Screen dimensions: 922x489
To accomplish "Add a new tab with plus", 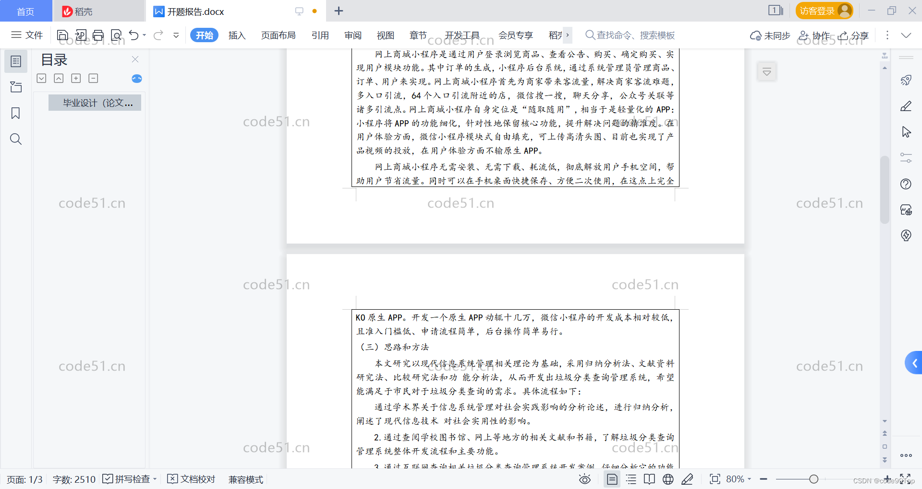I will (339, 11).
